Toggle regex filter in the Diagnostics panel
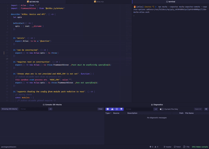The height and width of the screenshot is (149, 209). pos(156,109)
